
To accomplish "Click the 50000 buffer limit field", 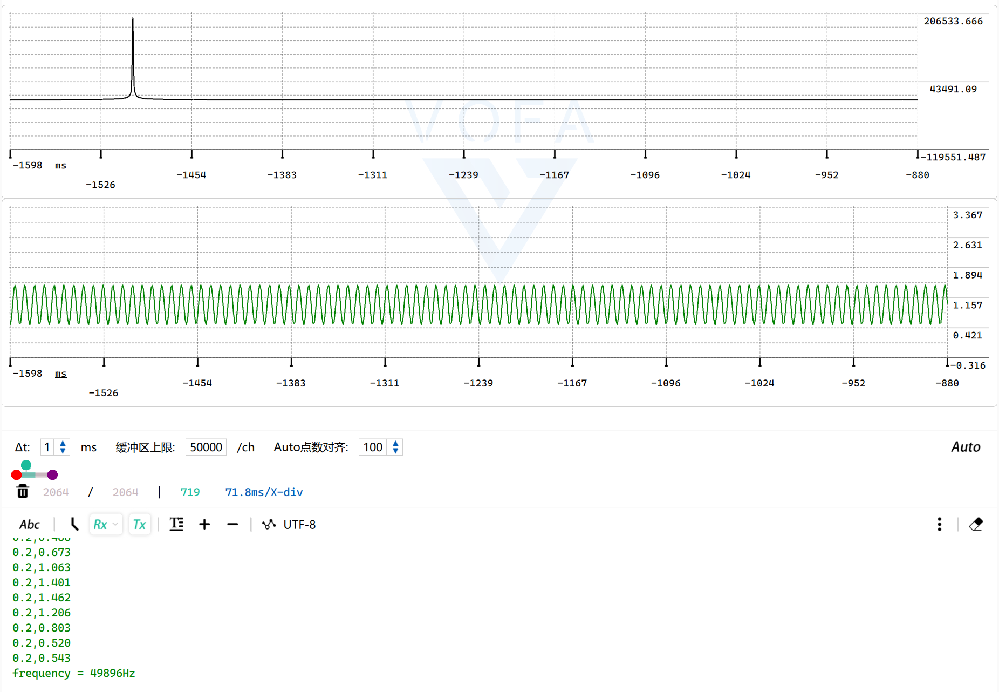I will click(x=206, y=447).
